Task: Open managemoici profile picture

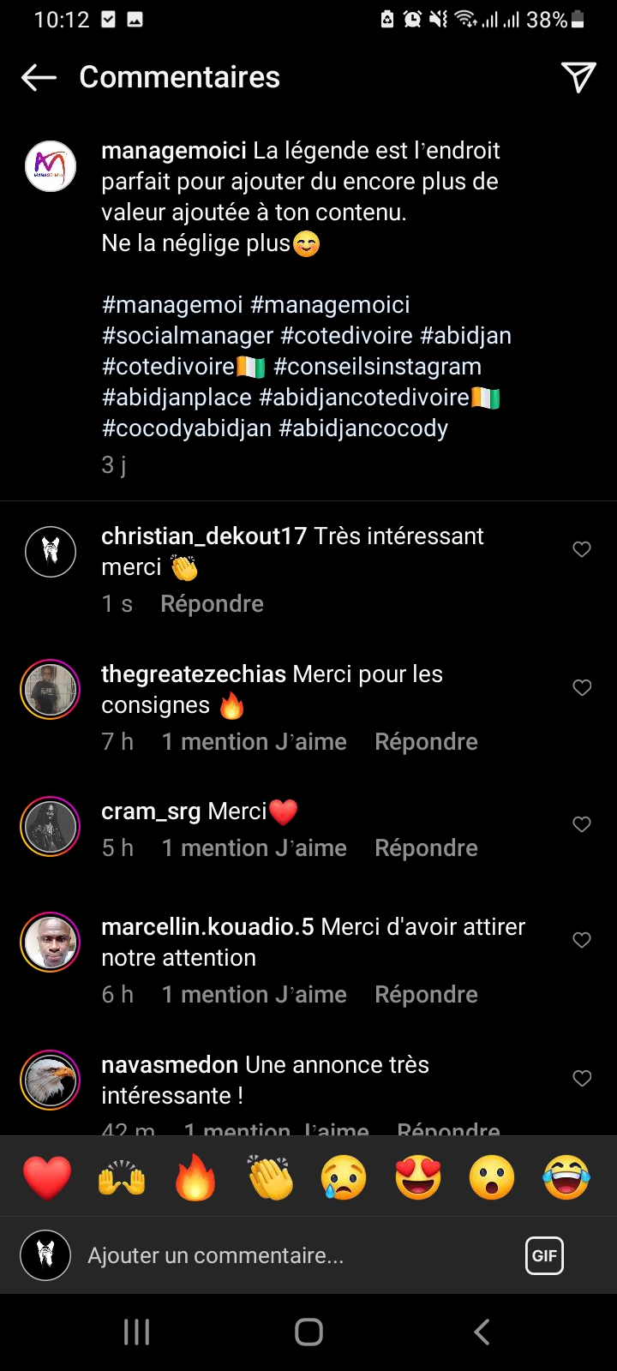Action: click(51, 166)
